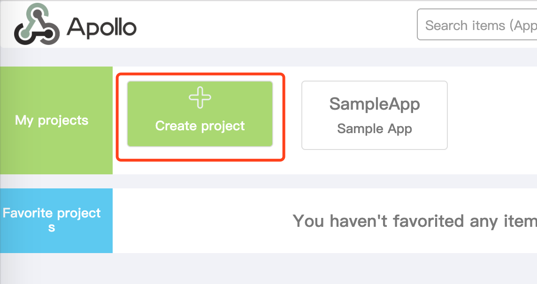Screen dimensions: 537x284
Task: Focus the Search items input field
Action: (477, 25)
